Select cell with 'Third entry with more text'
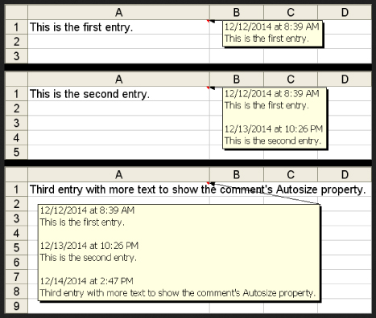The height and width of the screenshot is (318, 376). pyautogui.click(x=118, y=190)
